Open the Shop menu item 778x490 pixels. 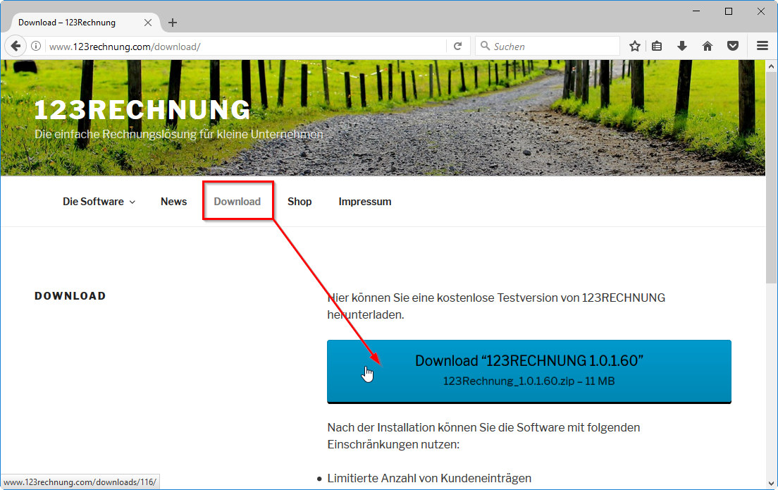pos(300,202)
